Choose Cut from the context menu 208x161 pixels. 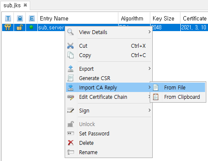[109, 46]
